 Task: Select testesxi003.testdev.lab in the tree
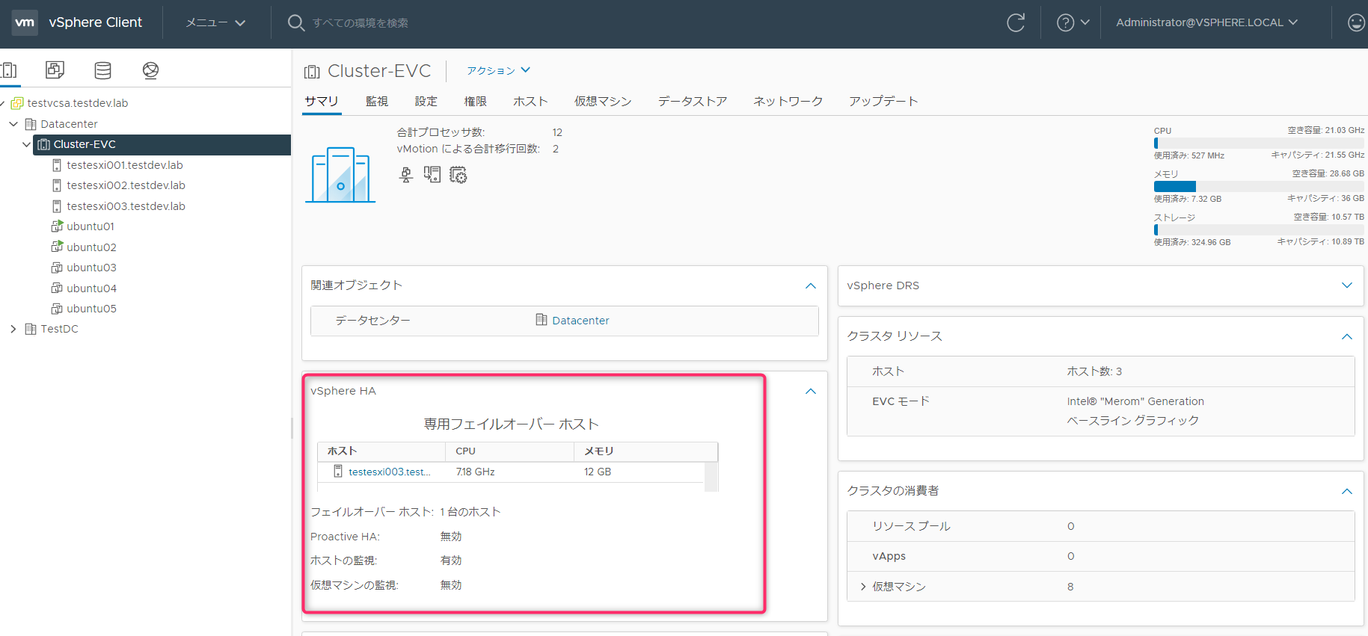(x=126, y=206)
